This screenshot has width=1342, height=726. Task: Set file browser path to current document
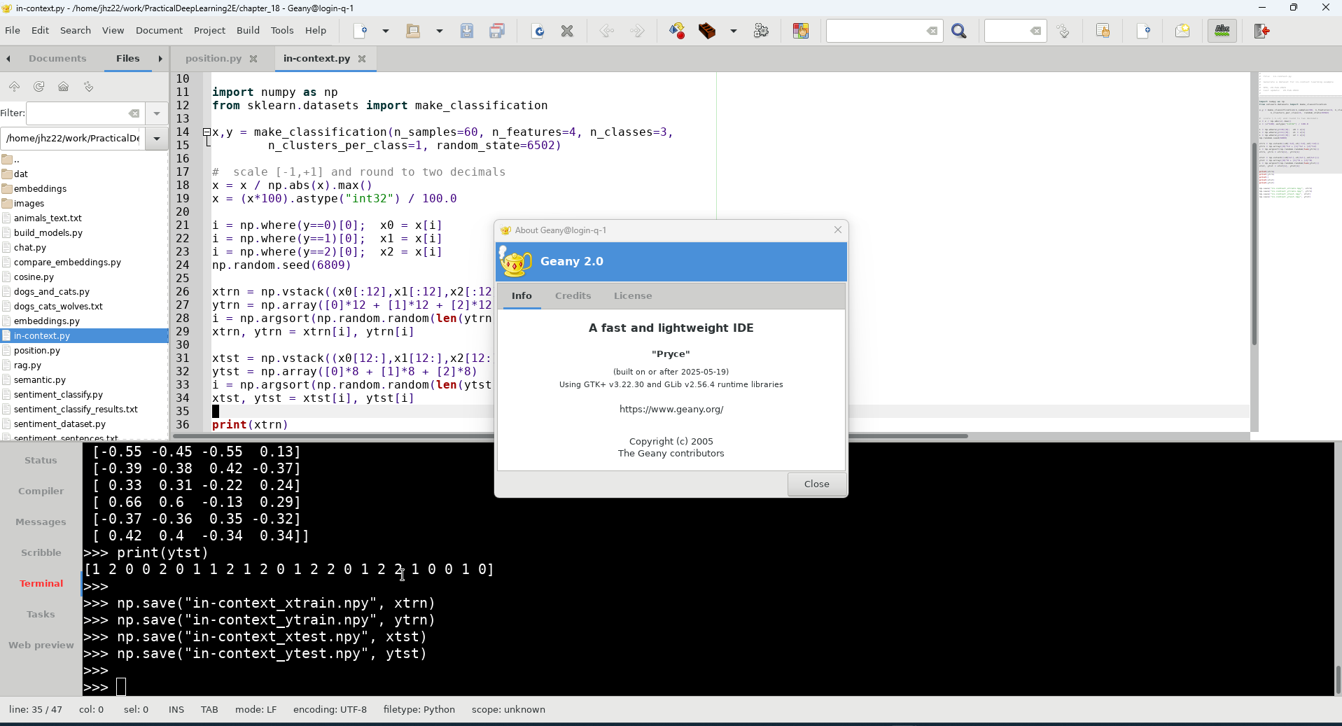[88, 87]
